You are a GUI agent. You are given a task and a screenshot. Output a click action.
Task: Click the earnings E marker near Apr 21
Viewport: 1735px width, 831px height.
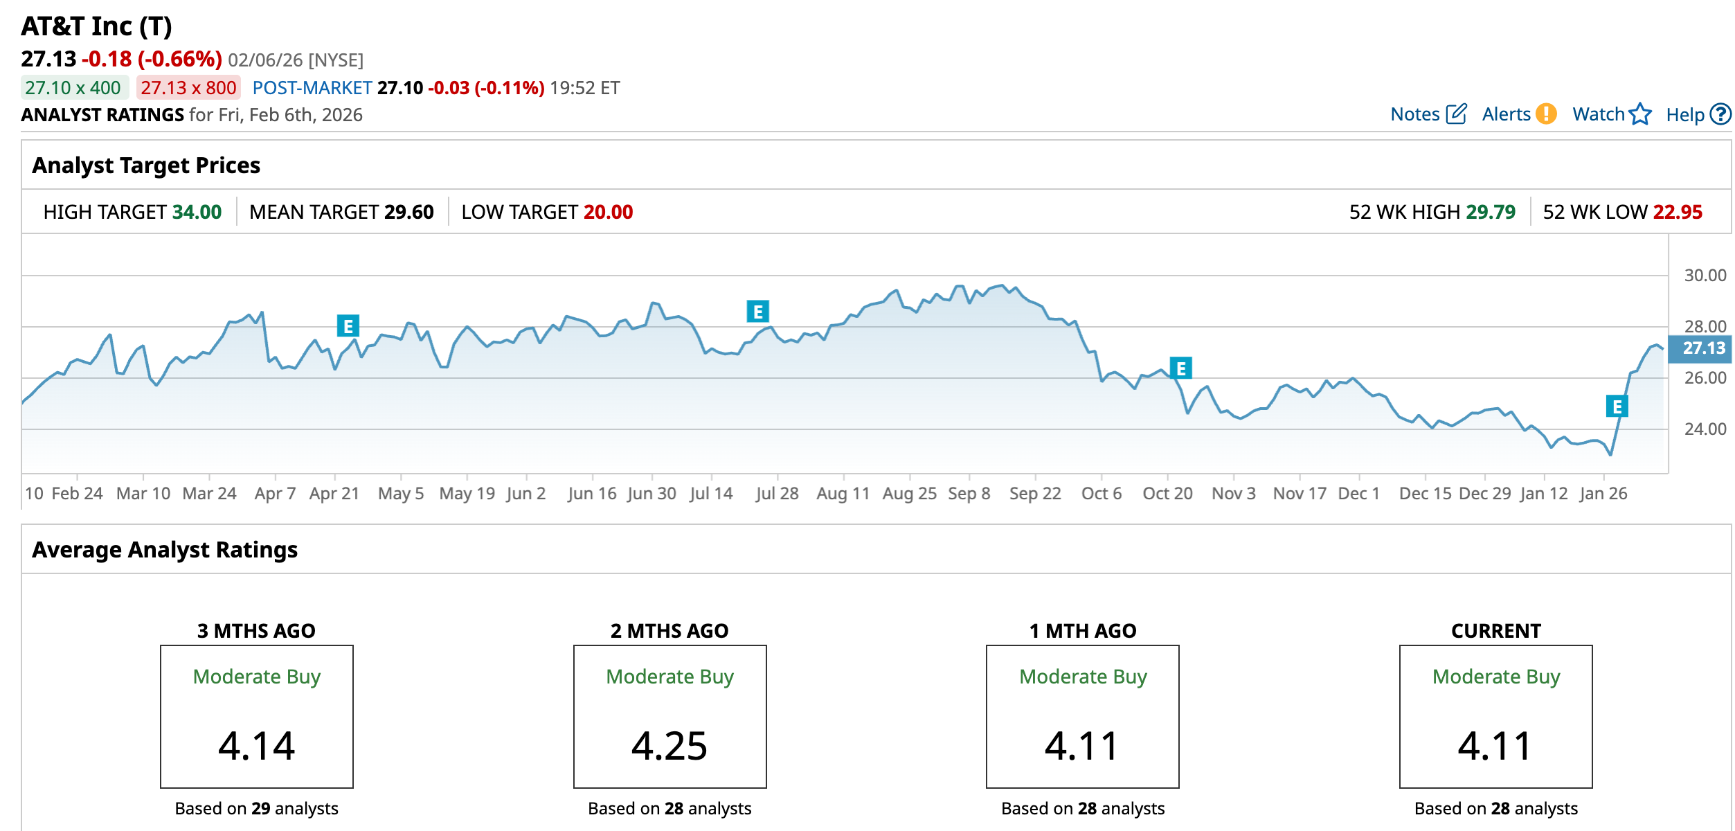(348, 325)
